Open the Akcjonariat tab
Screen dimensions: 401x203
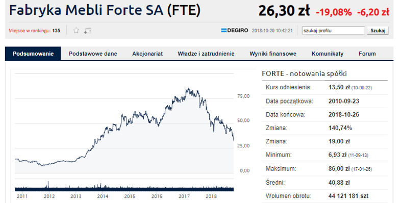(x=147, y=54)
